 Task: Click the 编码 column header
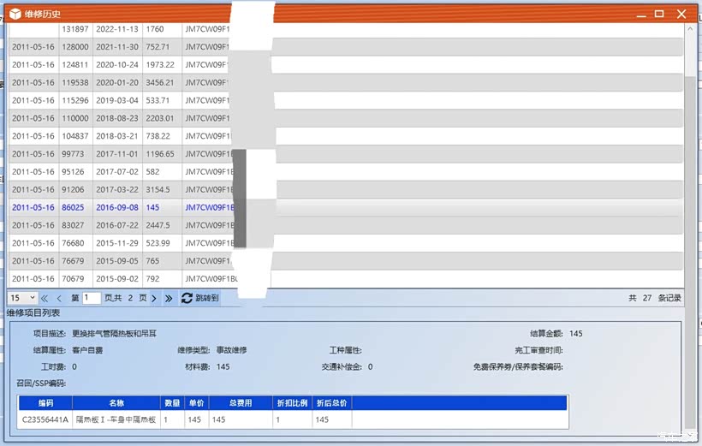(x=45, y=402)
